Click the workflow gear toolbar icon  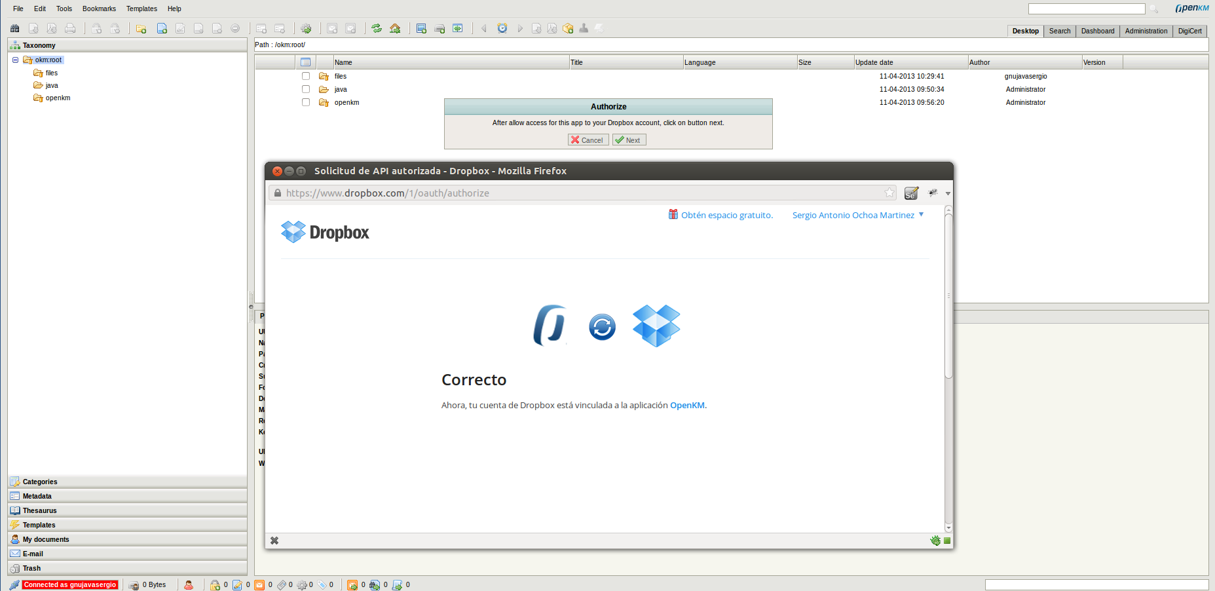click(x=306, y=29)
